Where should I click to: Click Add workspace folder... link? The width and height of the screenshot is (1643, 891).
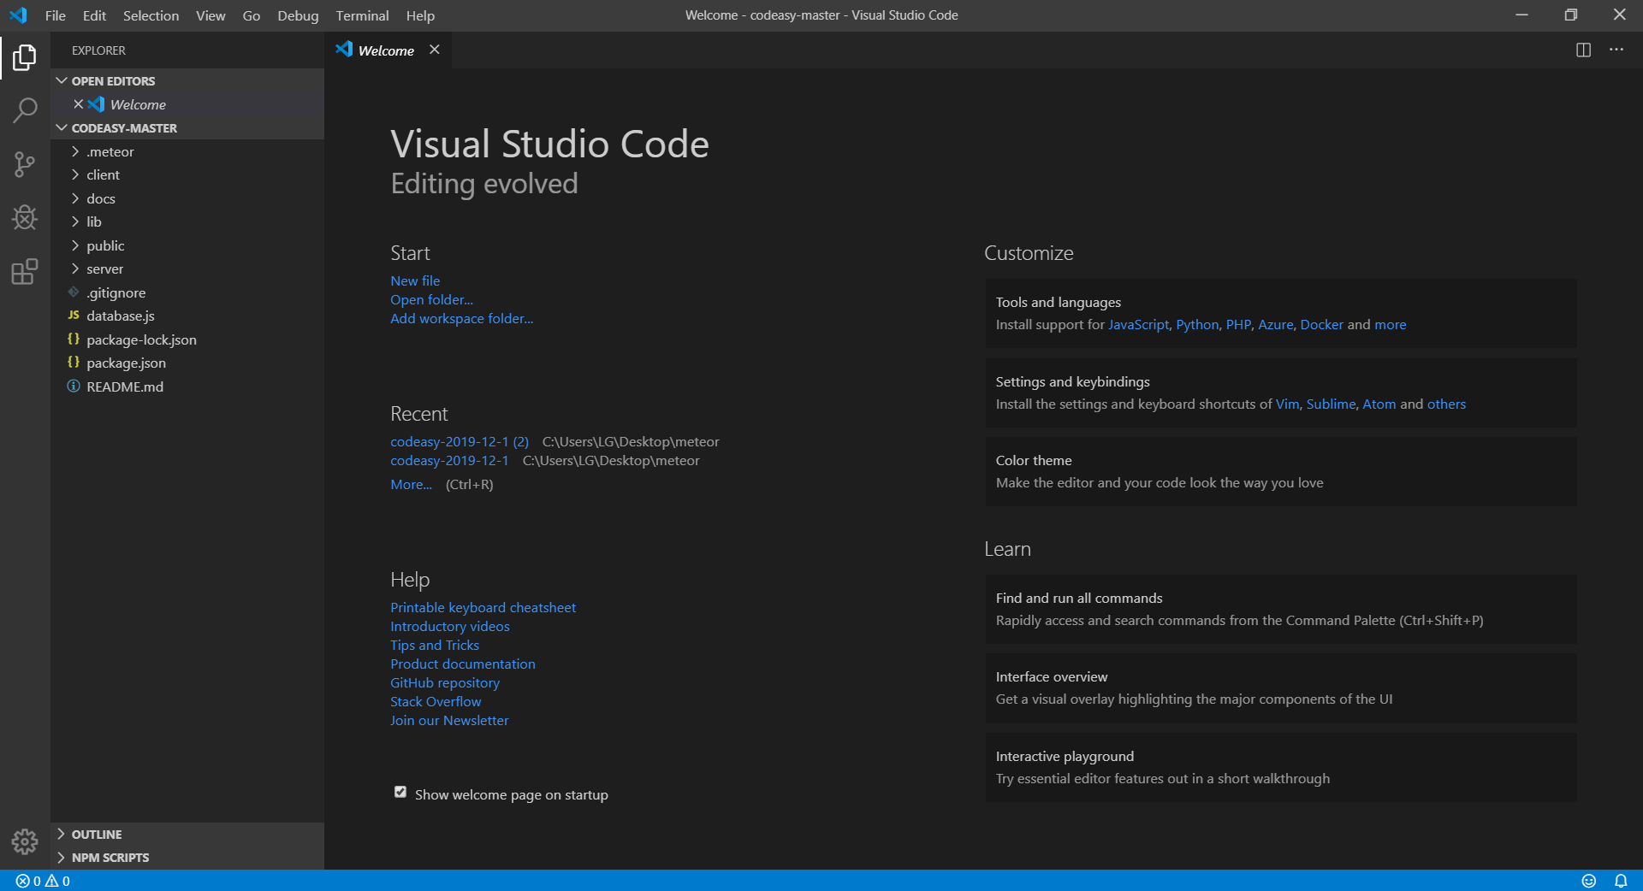coord(461,318)
